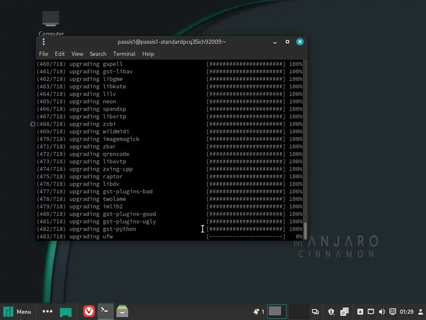Open the window quick-list applet

coord(315,312)
